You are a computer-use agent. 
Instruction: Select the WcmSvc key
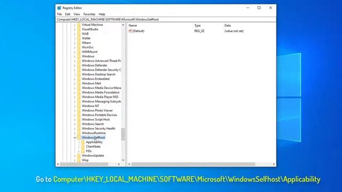[88, 47]
